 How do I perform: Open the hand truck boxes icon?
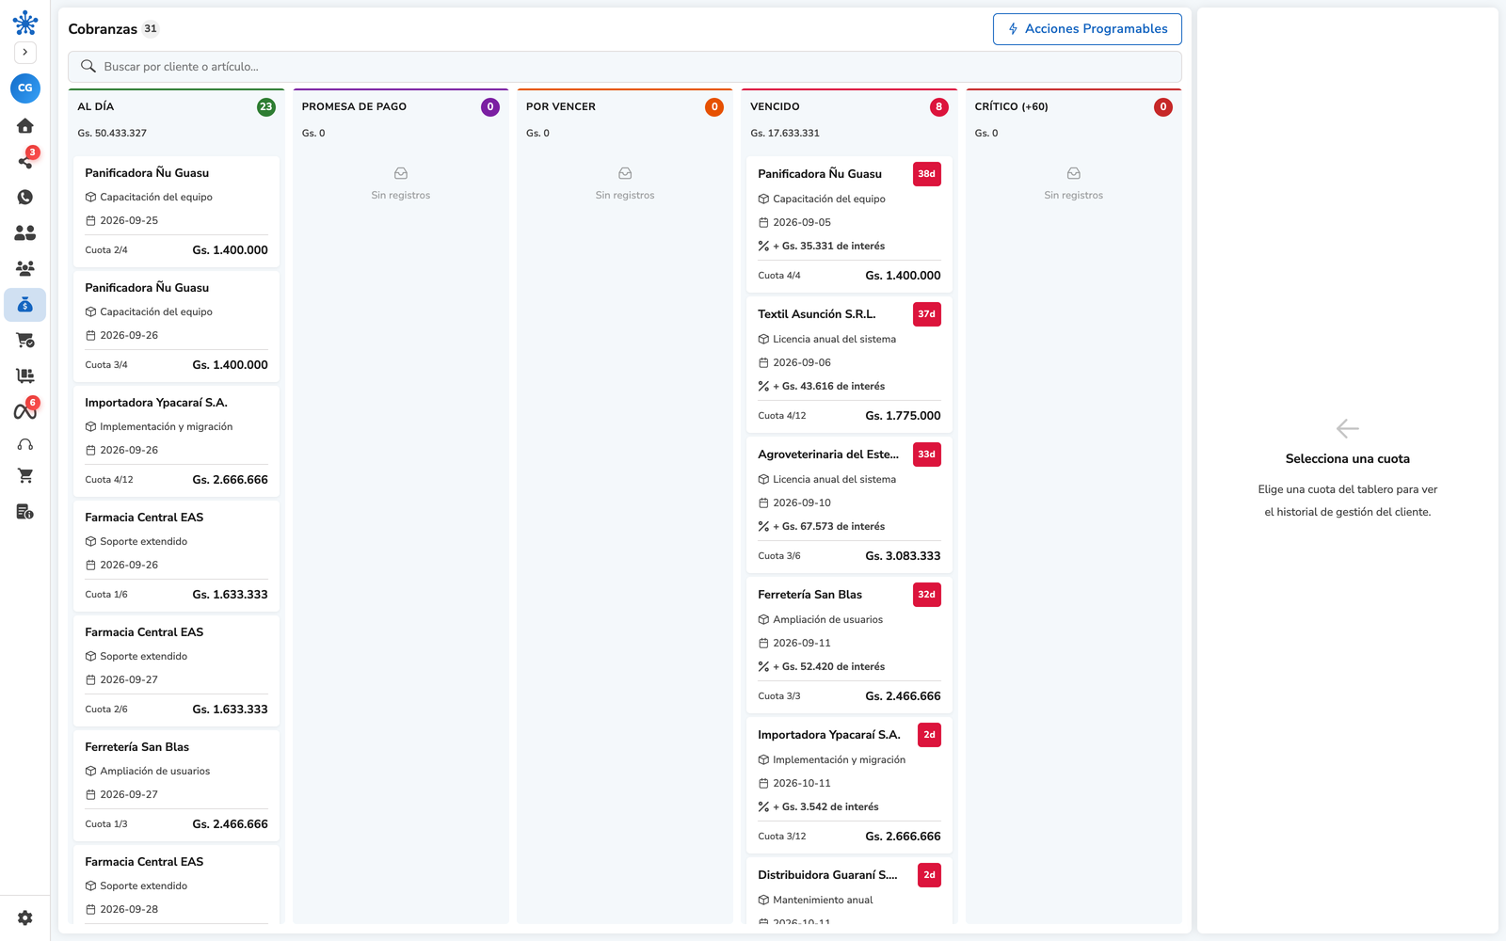pyautogui.click(x=25, y=375)
